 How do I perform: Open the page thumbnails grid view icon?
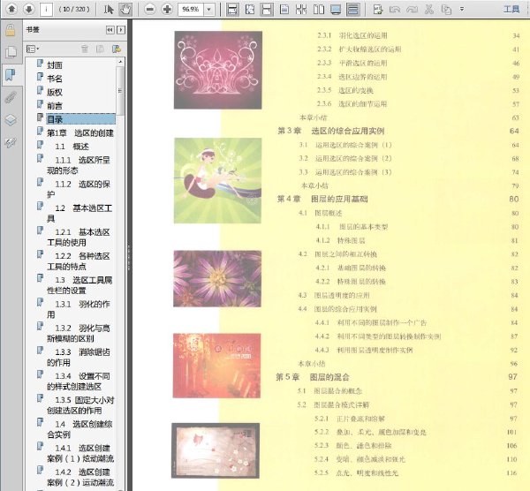pos(301,9)
